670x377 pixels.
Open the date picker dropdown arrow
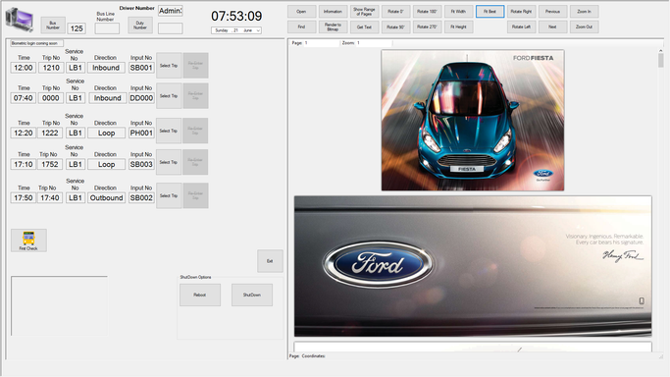[x=258, y=30]
